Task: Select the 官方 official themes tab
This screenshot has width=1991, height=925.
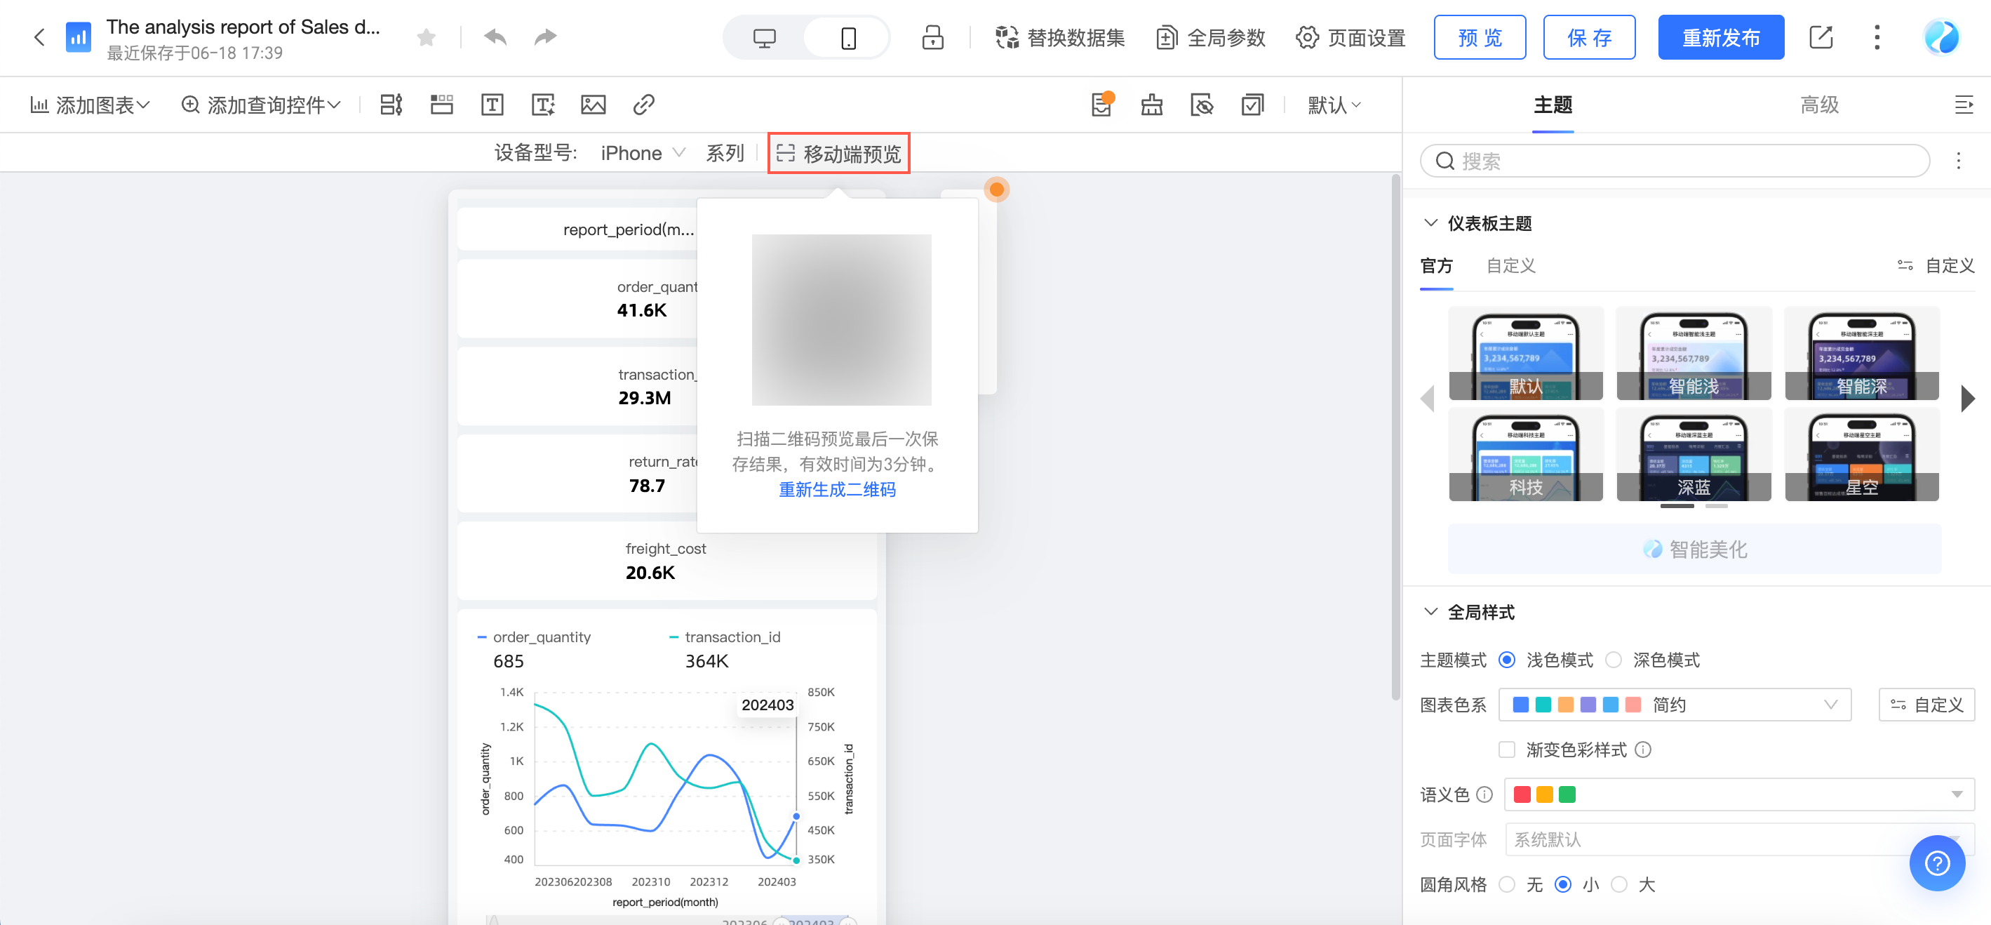Action: [x=1436, y=266]
